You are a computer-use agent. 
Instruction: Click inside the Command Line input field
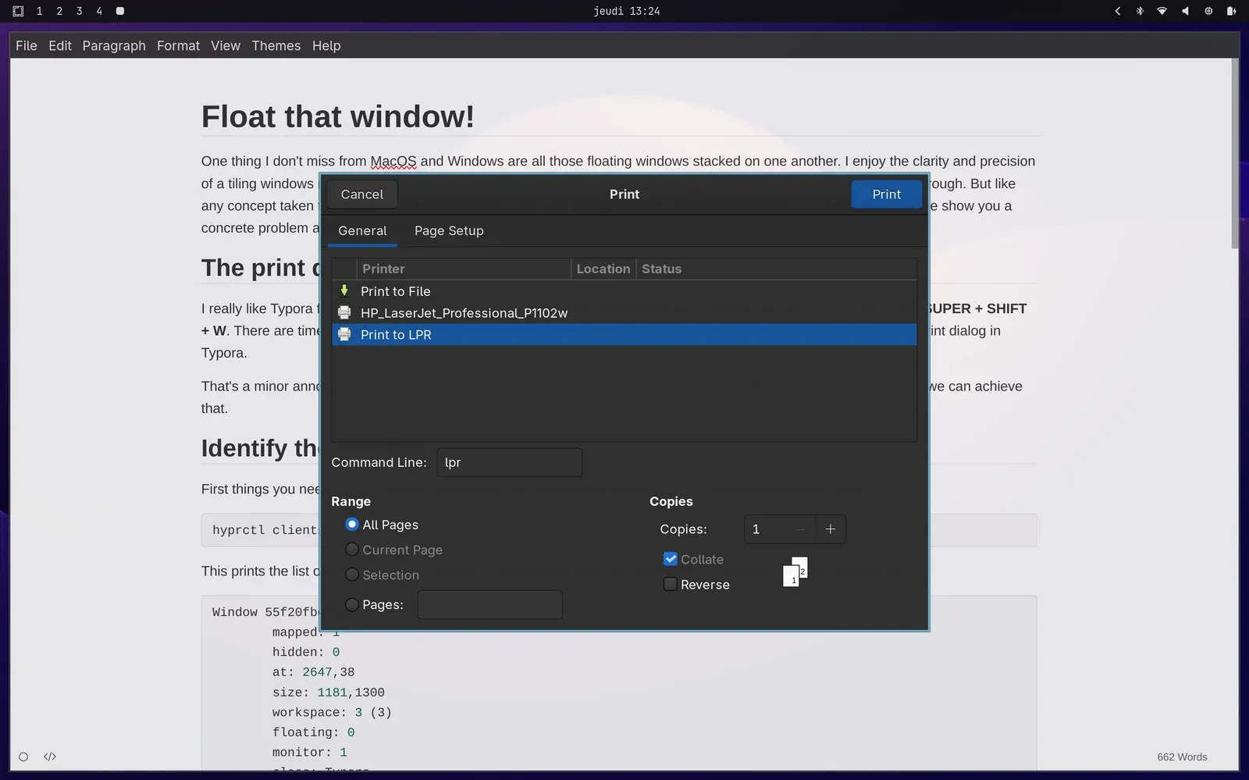click(509, 462)
